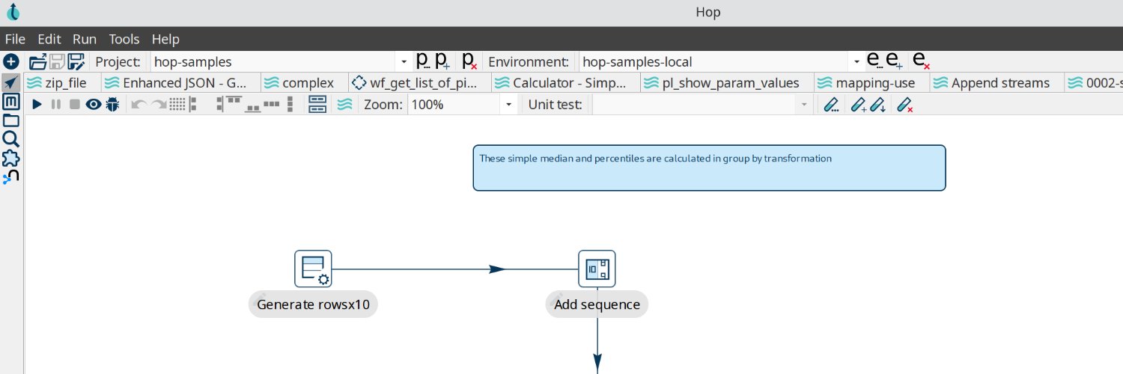Open the Unit test dropdown
Screen dimensions: 1123x374
pyautogui.click(x=702, y=105)
